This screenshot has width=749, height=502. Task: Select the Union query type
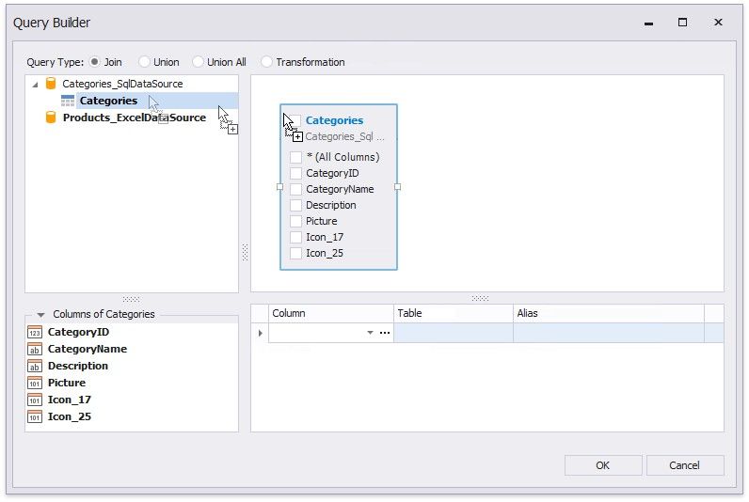[144, 62]
